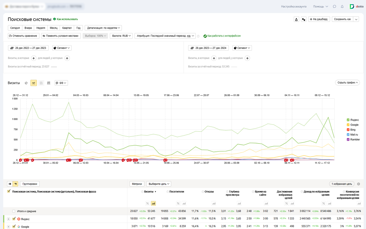This screenshot has height=229, width=366.
Task: Select the line chart view icon
Action: coord(34,83)
